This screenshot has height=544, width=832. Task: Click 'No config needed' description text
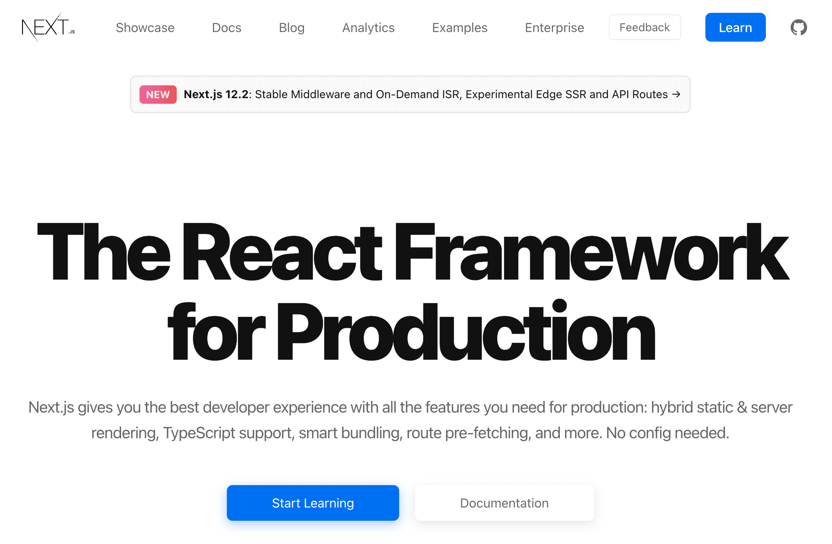(x=667, y=433)
